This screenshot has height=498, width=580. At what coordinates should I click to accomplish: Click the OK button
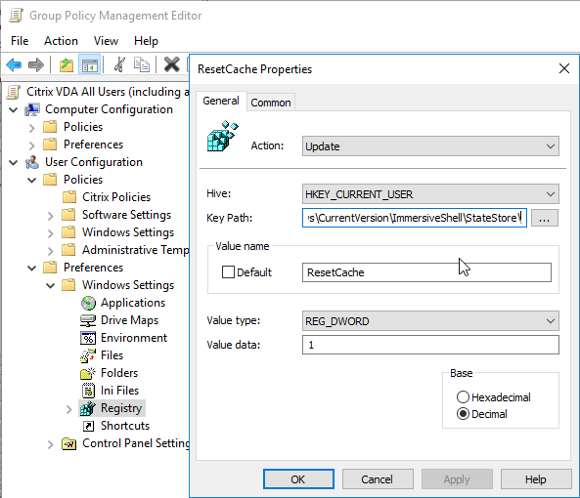click(298, 478)
